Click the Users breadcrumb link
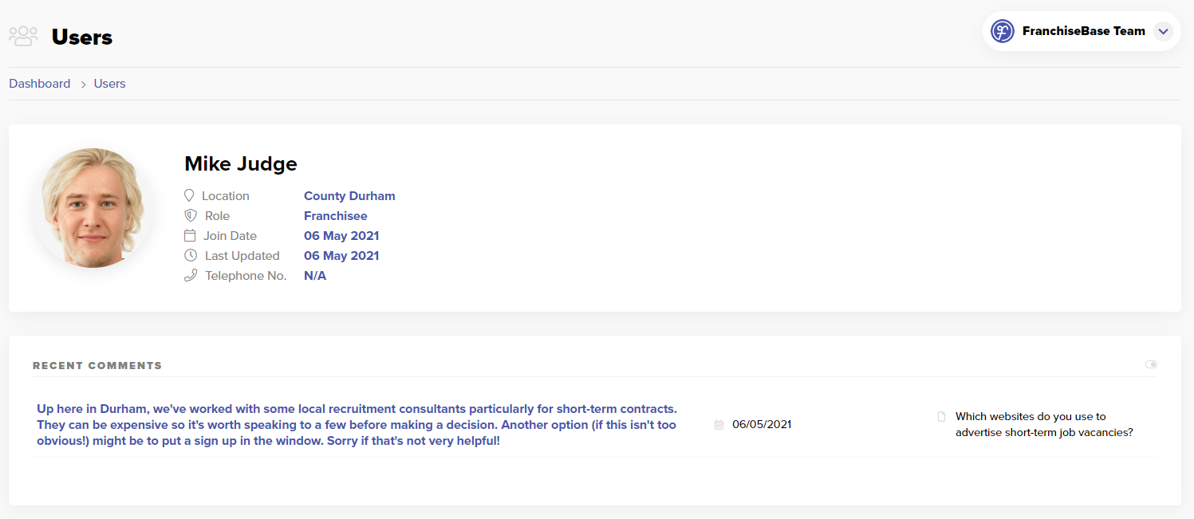 coord(110,84)
